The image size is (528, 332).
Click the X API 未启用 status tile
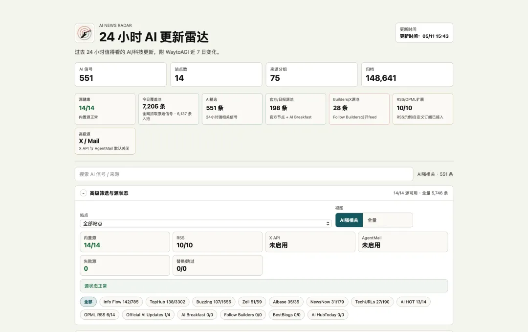coord(310,242)
